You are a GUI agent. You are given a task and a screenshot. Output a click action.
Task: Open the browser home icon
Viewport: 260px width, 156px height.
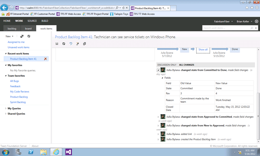pyautogui.click(x=247, y=8)
